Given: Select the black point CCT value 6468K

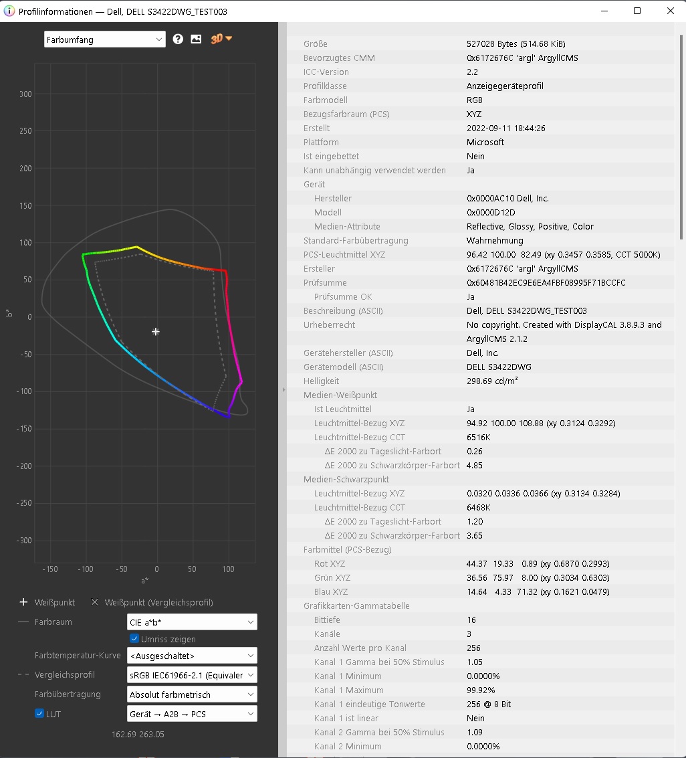Looking at the screenshot, I should click(478, 508).
